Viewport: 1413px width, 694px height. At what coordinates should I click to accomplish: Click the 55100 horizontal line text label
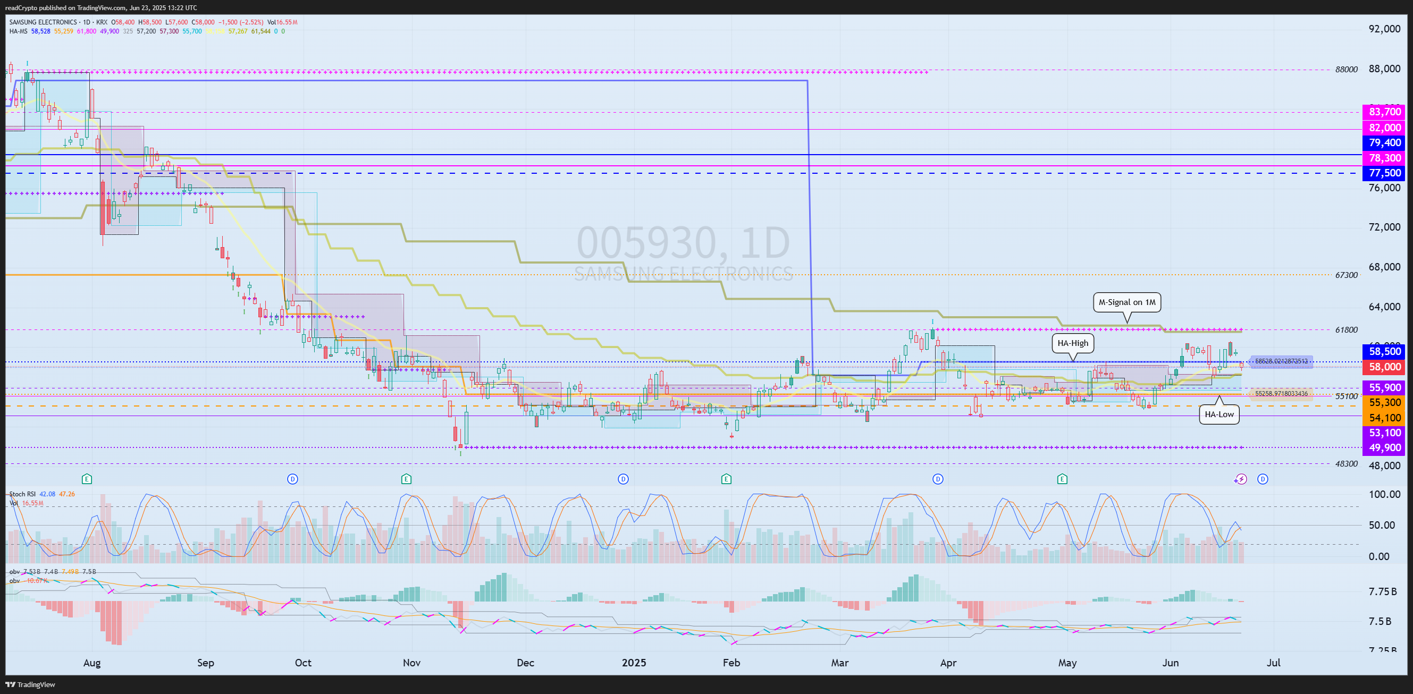(x=1346, y=396)
